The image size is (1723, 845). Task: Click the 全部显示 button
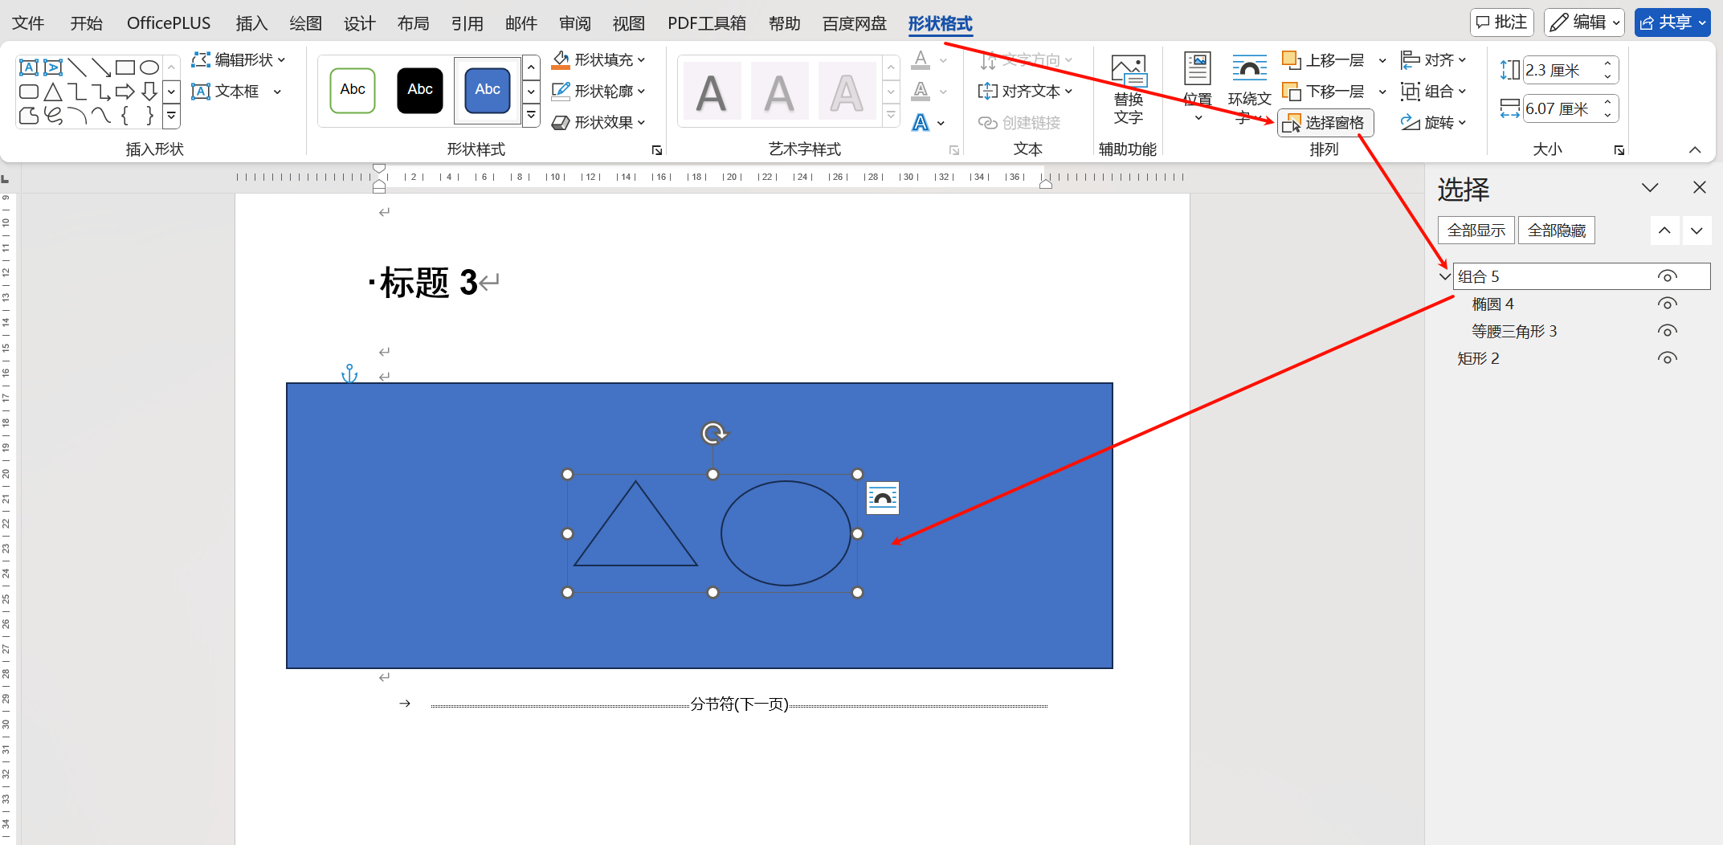[1476, 231]
